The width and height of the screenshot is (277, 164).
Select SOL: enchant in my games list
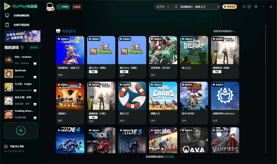point(21,60)
